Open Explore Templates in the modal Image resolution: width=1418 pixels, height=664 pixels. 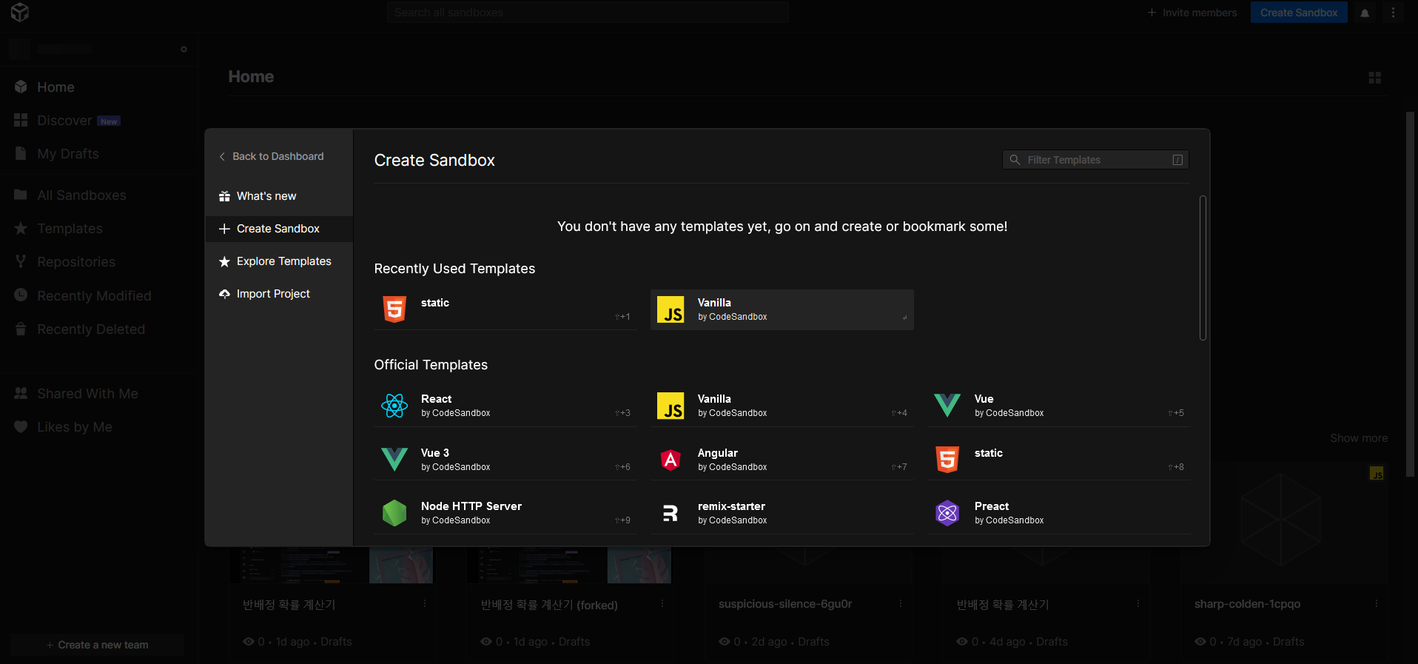pos(278,261)
